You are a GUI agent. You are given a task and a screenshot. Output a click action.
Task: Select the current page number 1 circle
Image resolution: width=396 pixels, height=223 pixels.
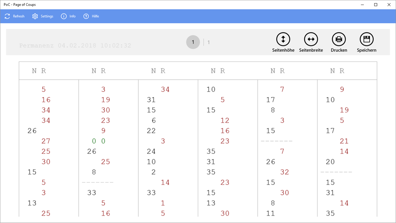193,42
